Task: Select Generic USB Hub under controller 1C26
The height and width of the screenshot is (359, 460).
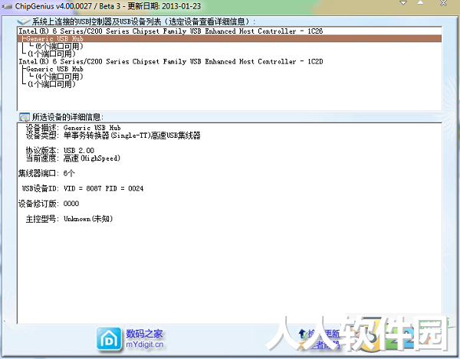Action: 229,38
